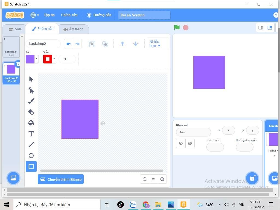Select the Fill bucket tool
Screen dimensions: 280x210
click(31, 123)
